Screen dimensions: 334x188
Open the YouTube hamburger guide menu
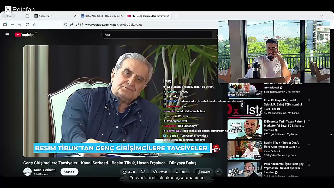(x=7, y=34)
